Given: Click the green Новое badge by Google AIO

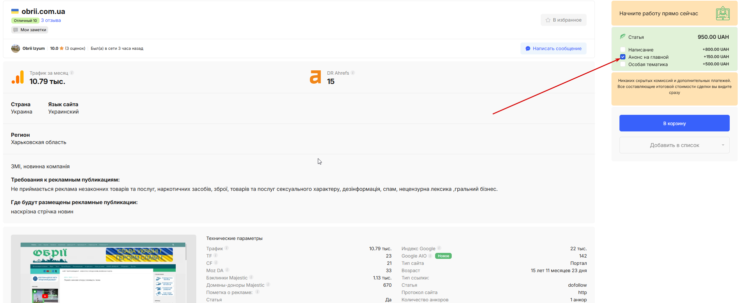Looking at the screenshot, I should [x=443, y=256].
